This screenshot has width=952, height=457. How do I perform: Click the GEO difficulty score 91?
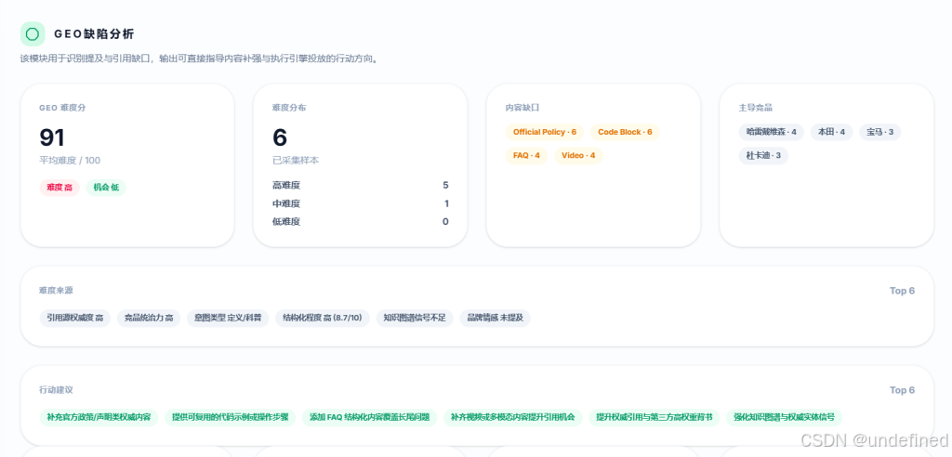[52, 137]
